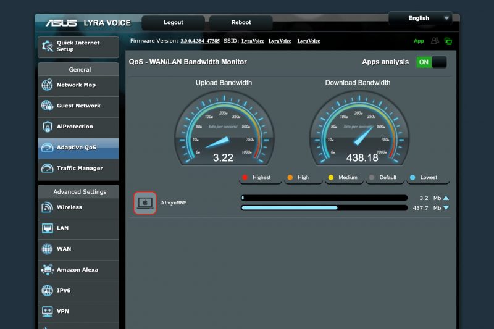Select the orange High priority swatch
The width and height of the screenshot is (494, 329).
[290, 177]
